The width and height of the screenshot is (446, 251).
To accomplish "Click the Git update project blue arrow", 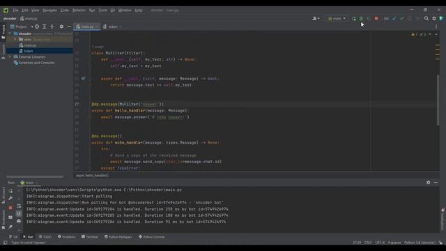I will [394, 19].
